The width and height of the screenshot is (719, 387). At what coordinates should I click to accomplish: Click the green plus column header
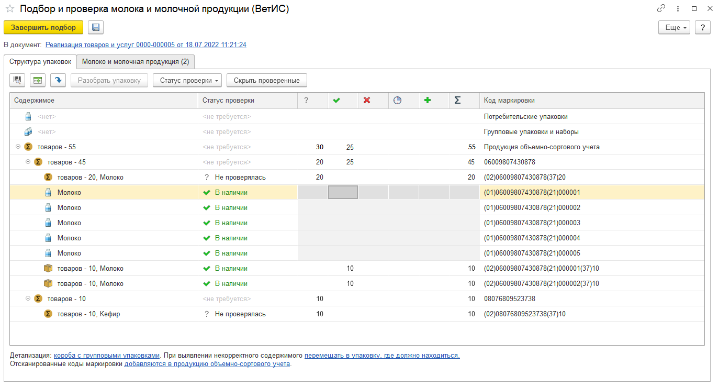tap(428, 101)
